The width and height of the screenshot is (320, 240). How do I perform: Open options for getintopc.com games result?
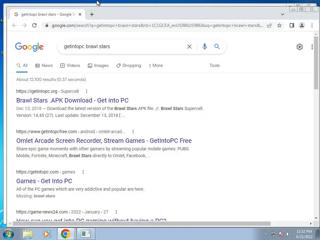coord(83,172)
